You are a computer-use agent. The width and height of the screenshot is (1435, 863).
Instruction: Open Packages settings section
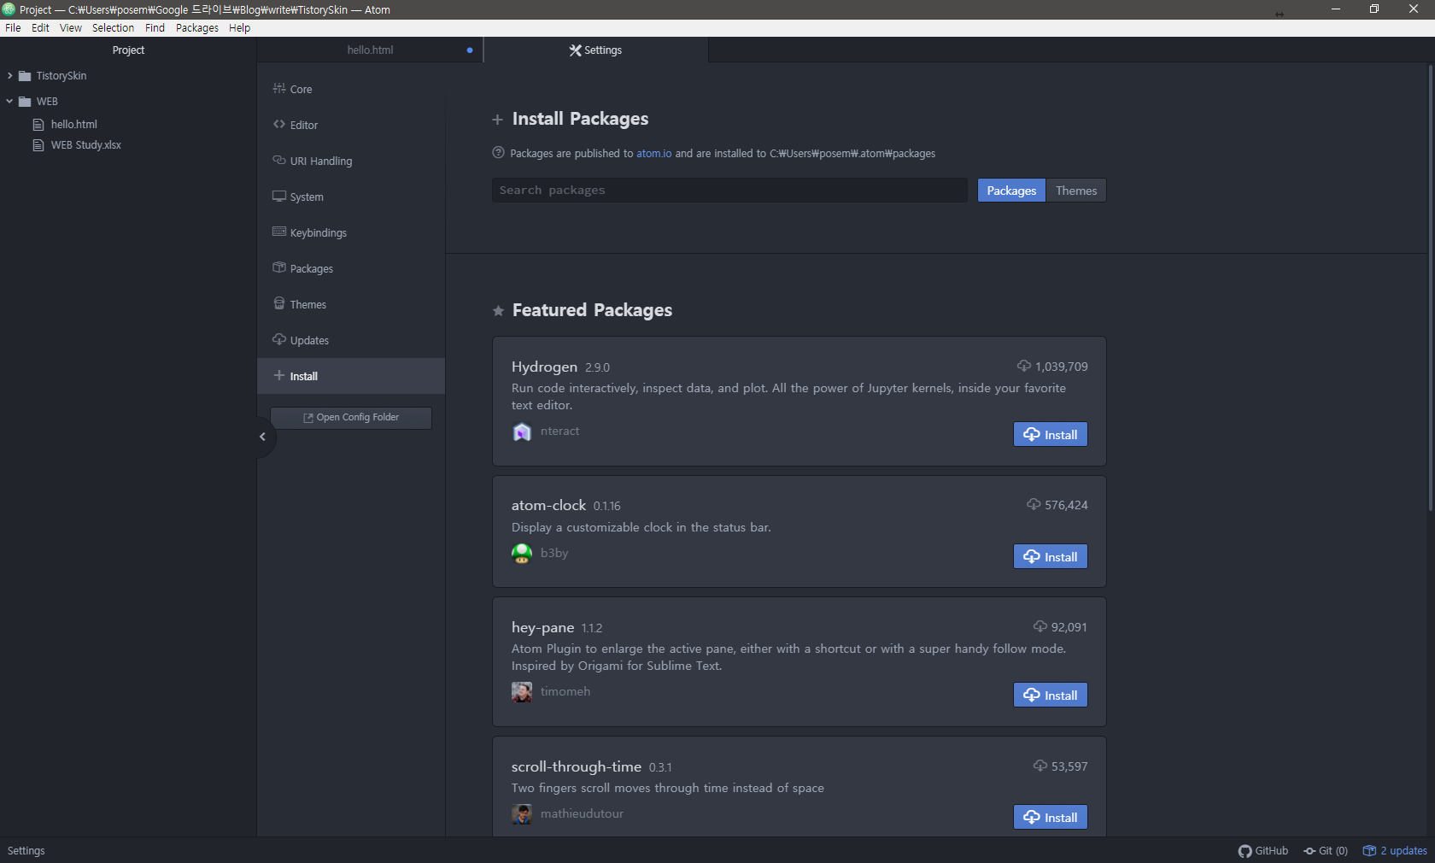(x=350, y=268)
